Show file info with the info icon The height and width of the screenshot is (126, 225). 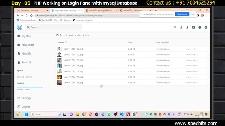point(200,27)
